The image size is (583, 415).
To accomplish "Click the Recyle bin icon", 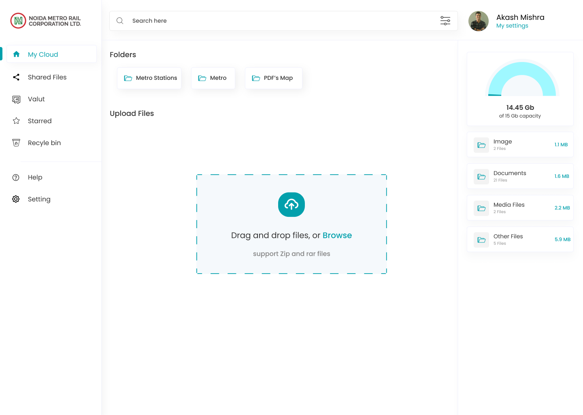I will pyautogui.click(x=16, y=143).
